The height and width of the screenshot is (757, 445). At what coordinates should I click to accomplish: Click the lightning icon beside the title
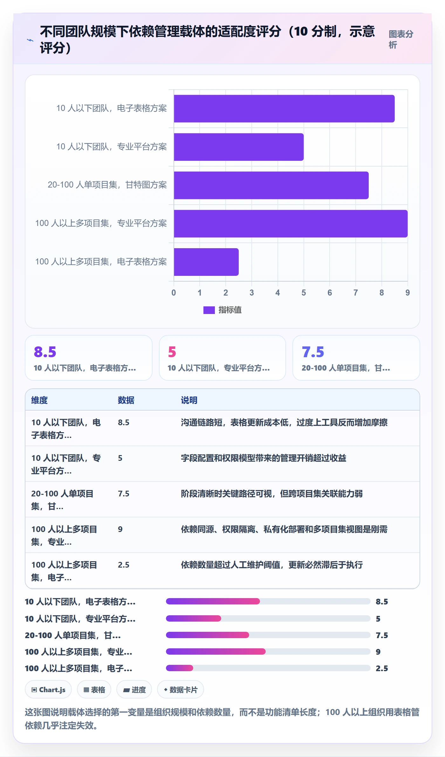pyautogui.click(x=30, y=40)
